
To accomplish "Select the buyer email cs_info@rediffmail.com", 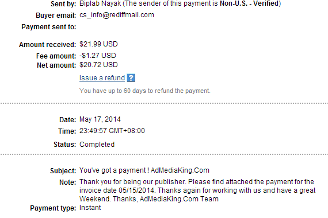I will tap(117, 15).
